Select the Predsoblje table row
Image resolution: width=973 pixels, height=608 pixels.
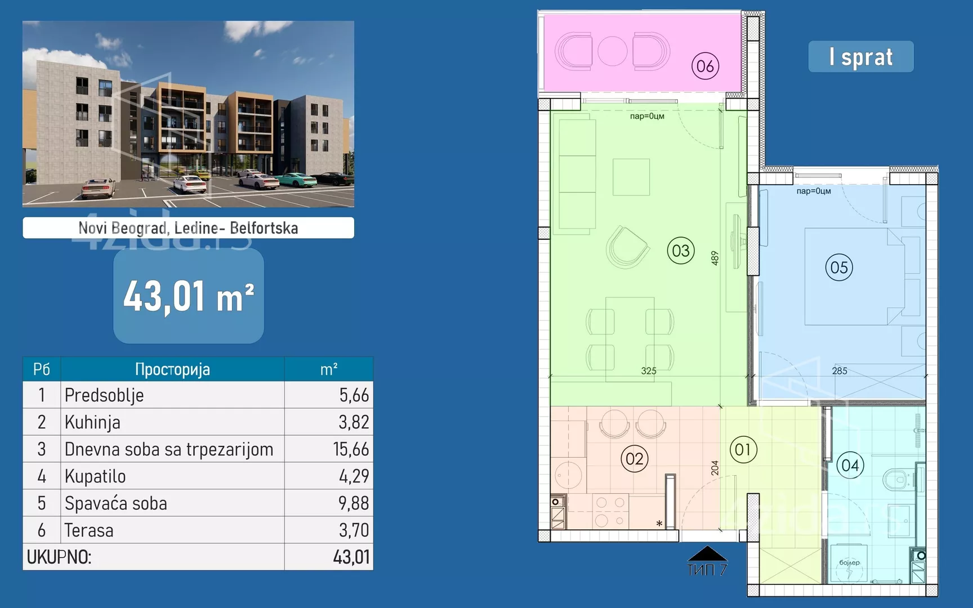[198, 395]
